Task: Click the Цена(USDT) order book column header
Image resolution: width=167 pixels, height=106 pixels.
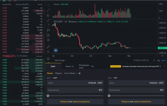Action: [x=7, y=5]
